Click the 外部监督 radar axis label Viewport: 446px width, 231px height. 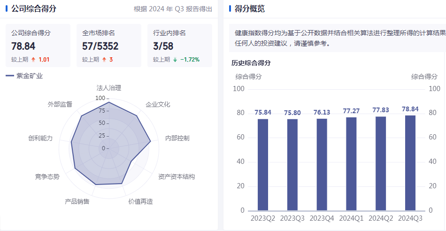click(60, 104)
